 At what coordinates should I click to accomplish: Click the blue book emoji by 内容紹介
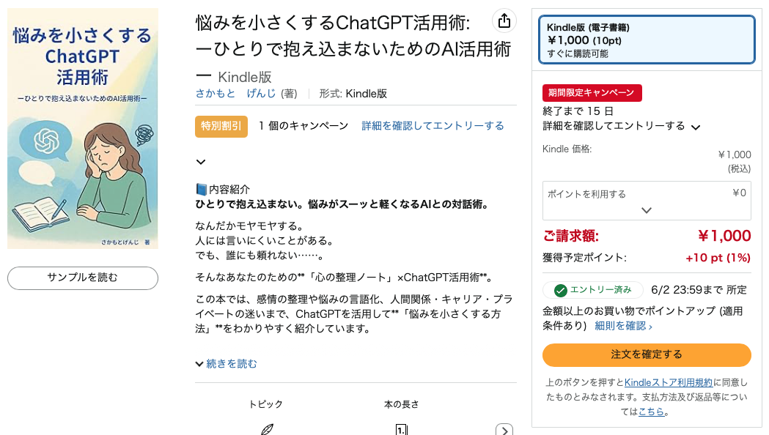pos(201,189)
